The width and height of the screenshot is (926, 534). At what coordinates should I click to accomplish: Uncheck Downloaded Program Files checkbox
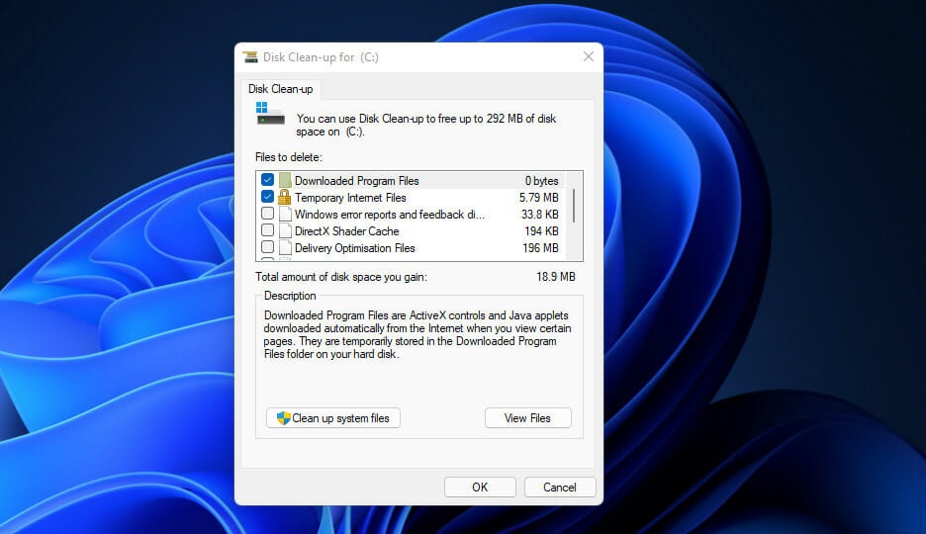pyautogui.click(x=267, y=179)
